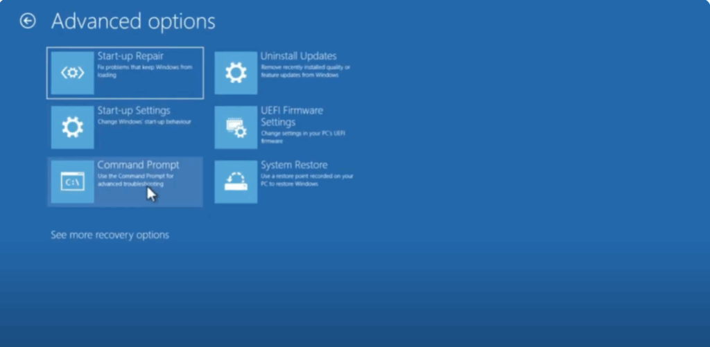Click the Advanced options page heading
The height and width of the screenshot is (347, 710).
pos(133,21)
